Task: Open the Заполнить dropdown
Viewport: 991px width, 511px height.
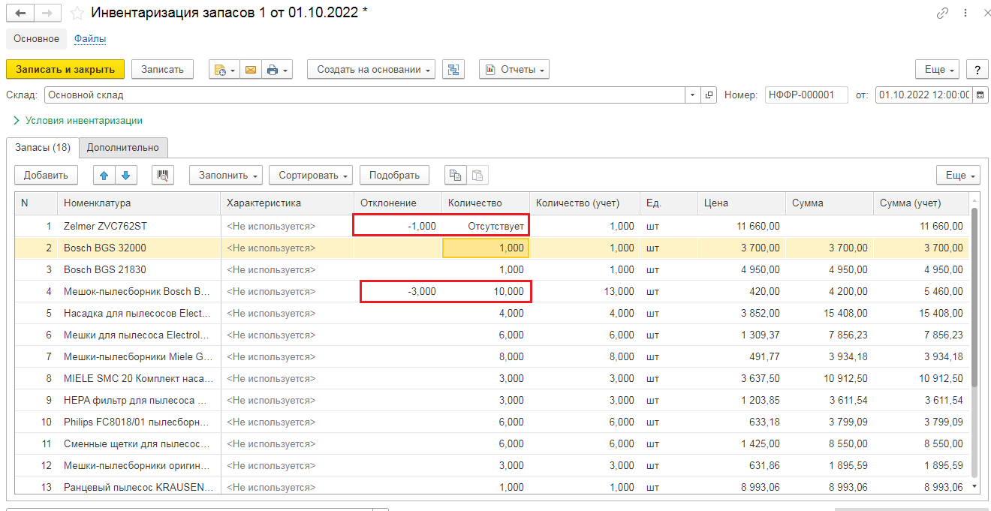Action: [x=226, y=175]
